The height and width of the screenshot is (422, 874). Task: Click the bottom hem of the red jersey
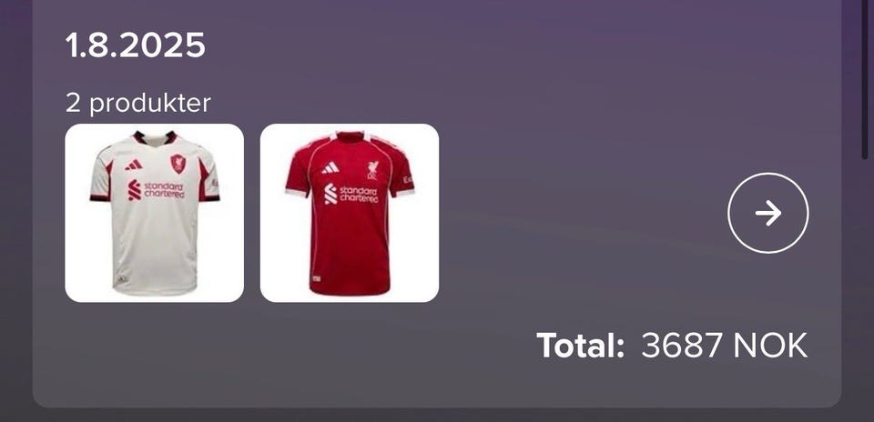tap(350, 291)
